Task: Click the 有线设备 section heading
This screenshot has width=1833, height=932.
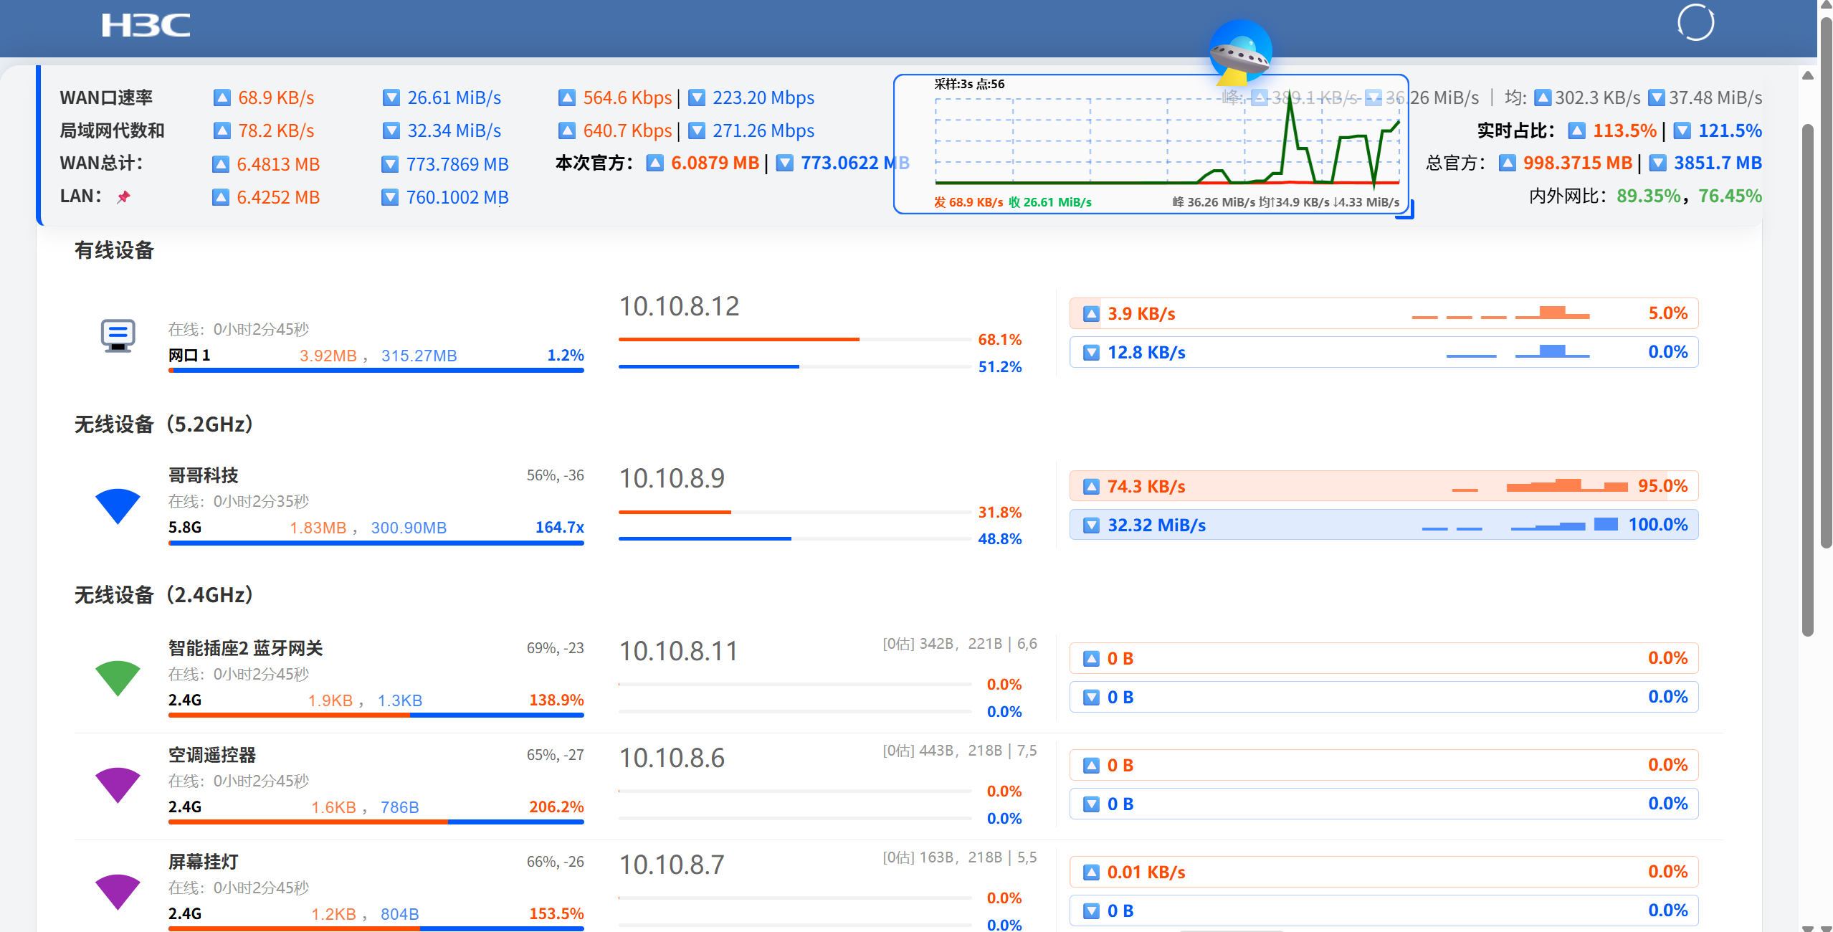Action: coord(114,250)
